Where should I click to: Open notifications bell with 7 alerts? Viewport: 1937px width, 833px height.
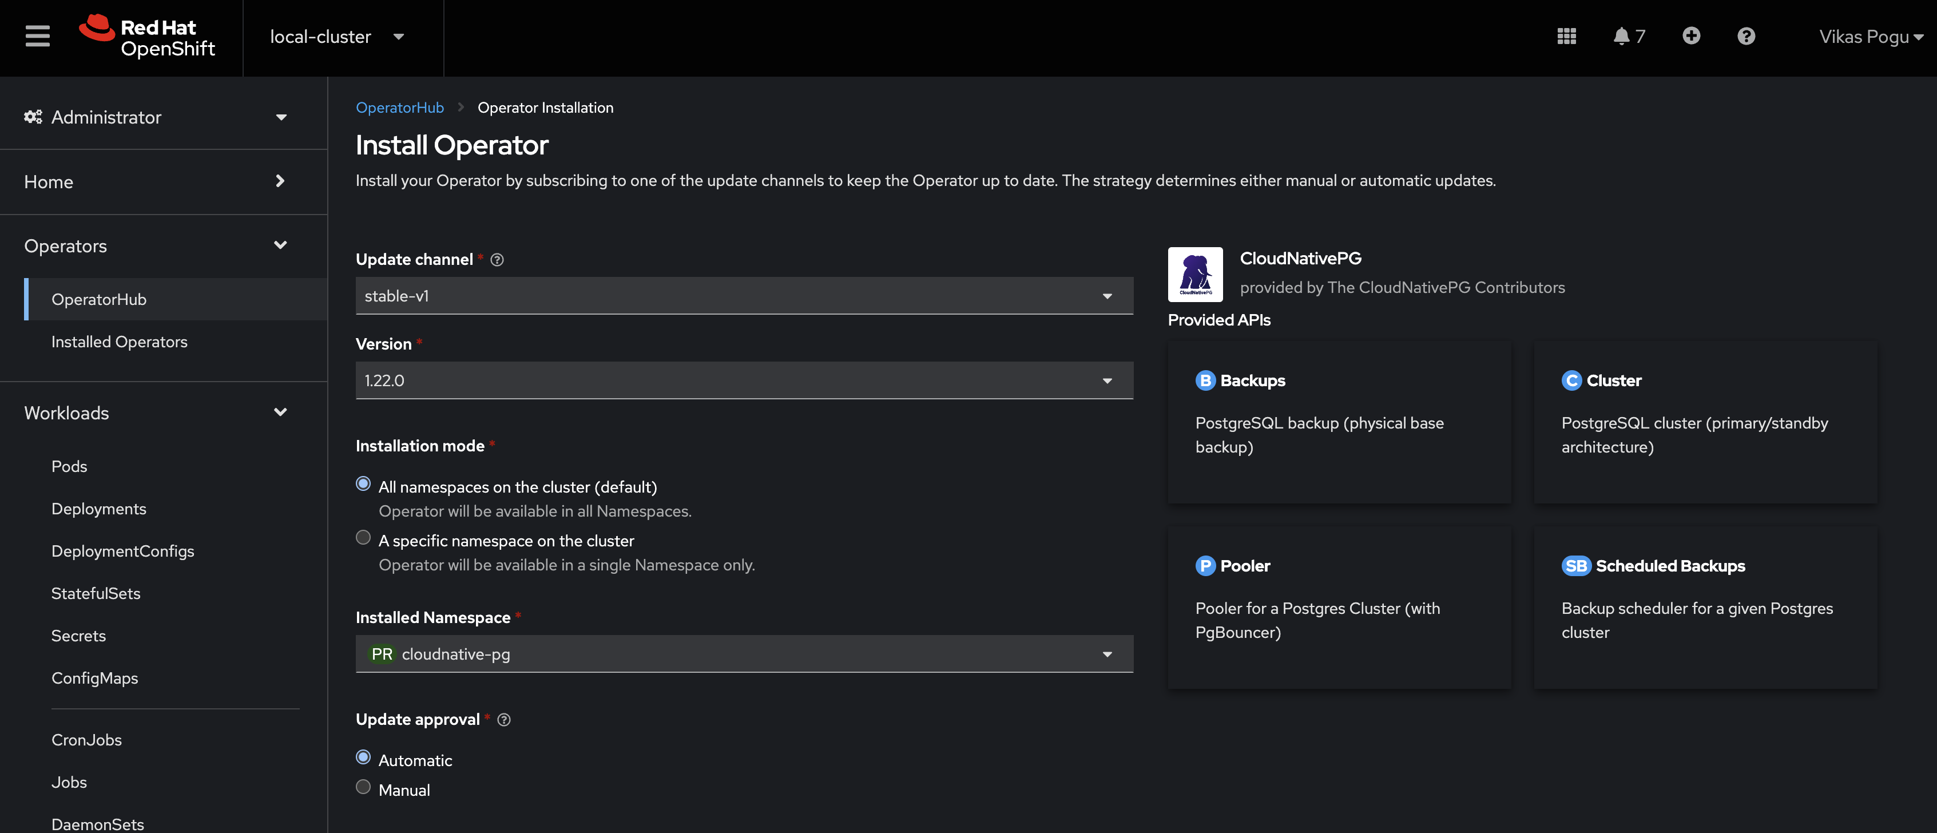1629,36
